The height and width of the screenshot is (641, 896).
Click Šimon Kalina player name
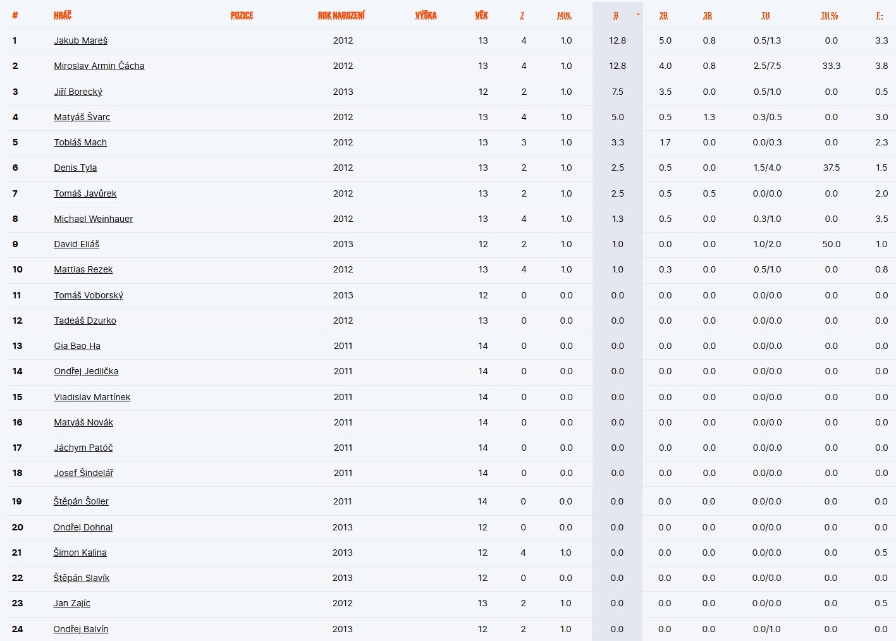pos(80,552)
